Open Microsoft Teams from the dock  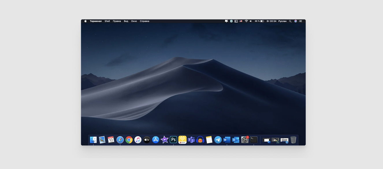[x=191, y=140]
